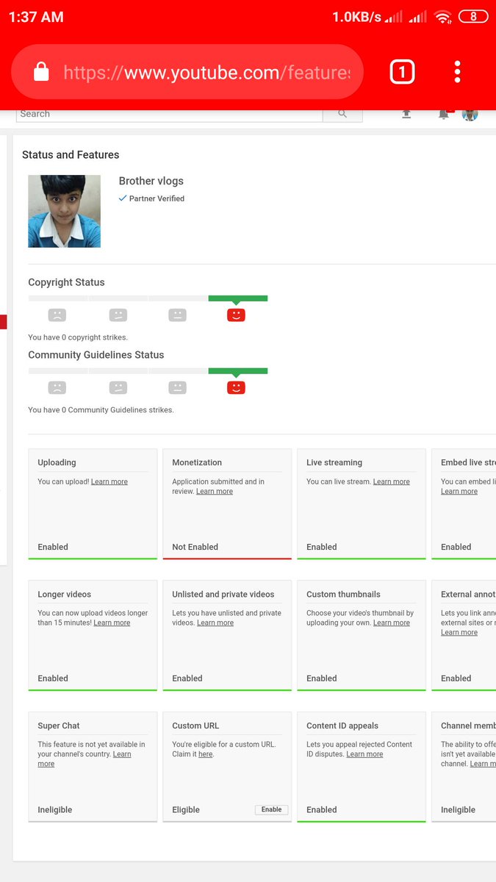Open Learn more in Custom thumbnails card

pyautogui.click(x=392, y=623)
